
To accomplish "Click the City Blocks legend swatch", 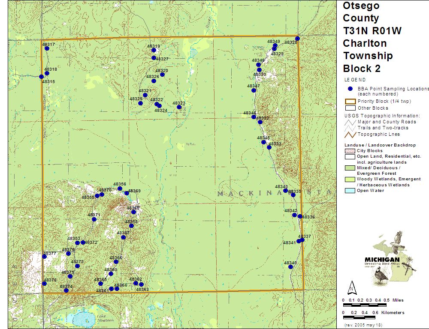I will (x=350, y=151).
